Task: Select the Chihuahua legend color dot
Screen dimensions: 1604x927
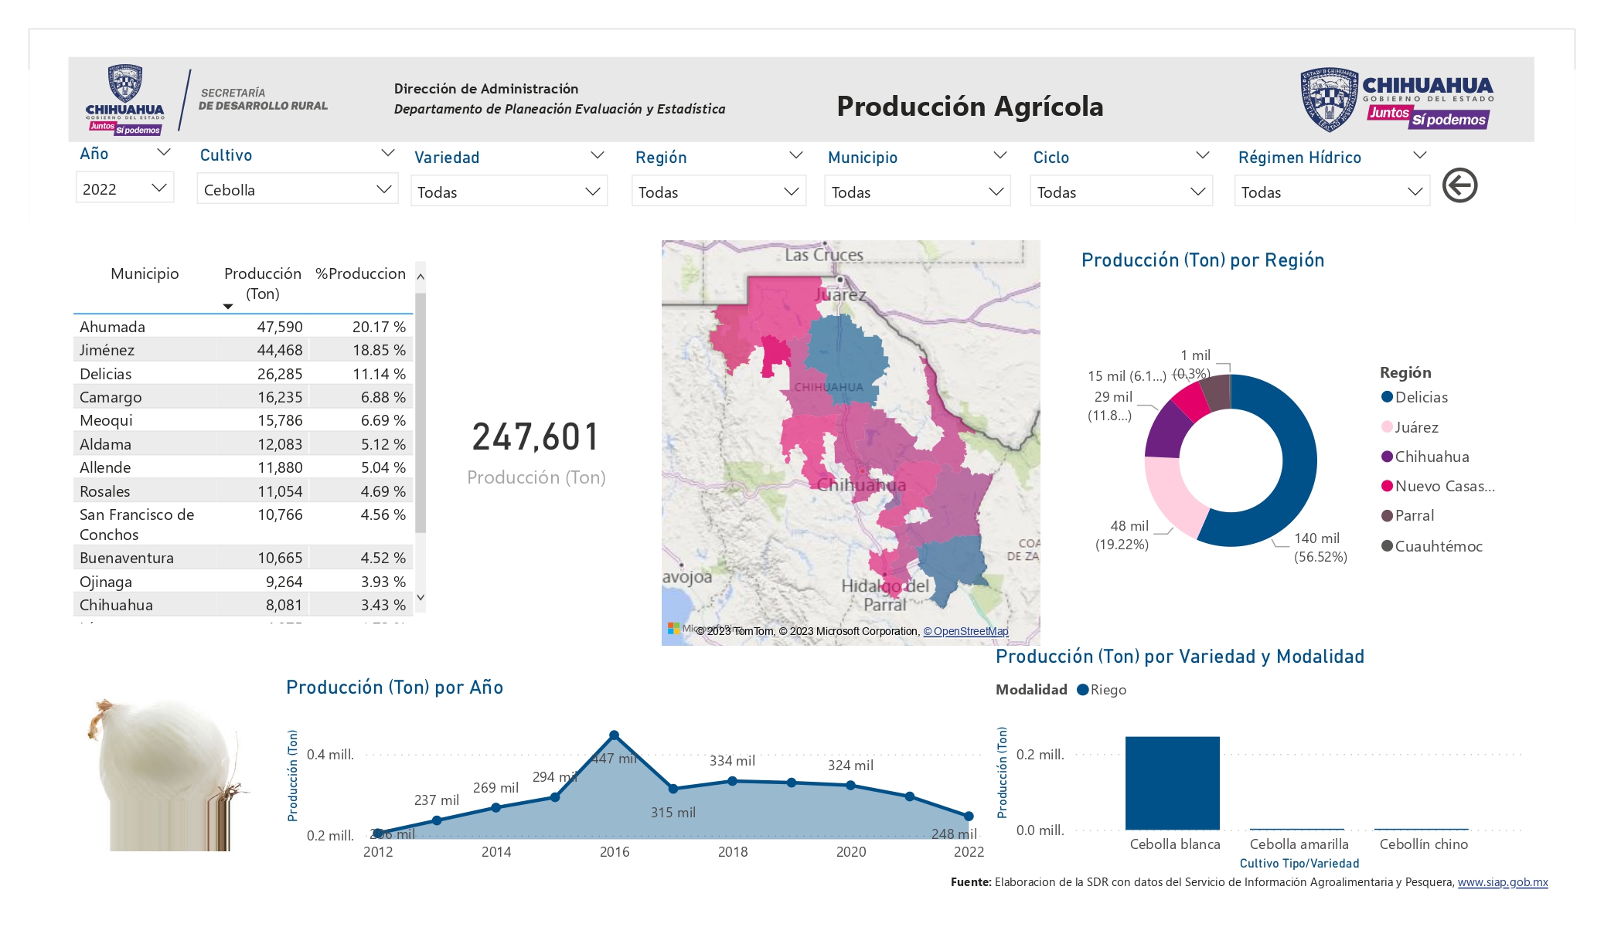Action: [1387, 457]
